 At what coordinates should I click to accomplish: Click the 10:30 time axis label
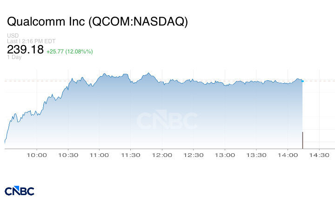click(68, 155)
